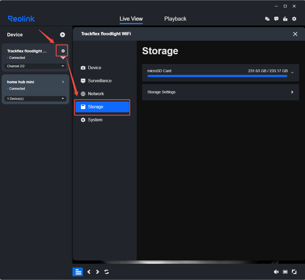
Task: Select the Storage settings section
Action: tap(102, 107)
